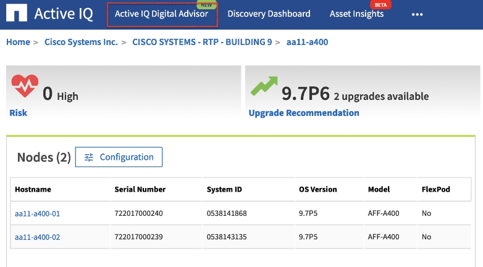
Task: Open Active IQ Digital Advisor tab
Action: [x=161, y=14]
